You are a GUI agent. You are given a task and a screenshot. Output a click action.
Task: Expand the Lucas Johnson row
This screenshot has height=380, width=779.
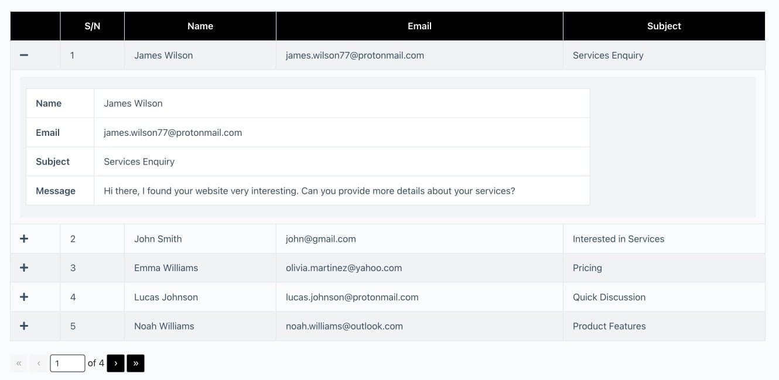[24, 297]
